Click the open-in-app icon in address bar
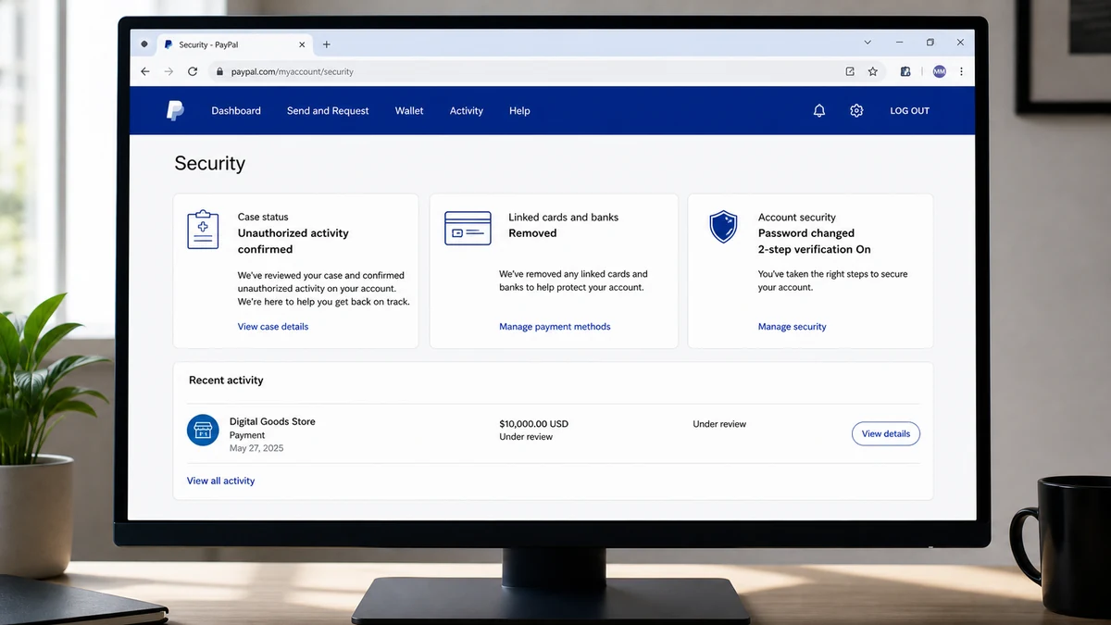Viewport: 1111px width, 625px height. pos(850,71)
